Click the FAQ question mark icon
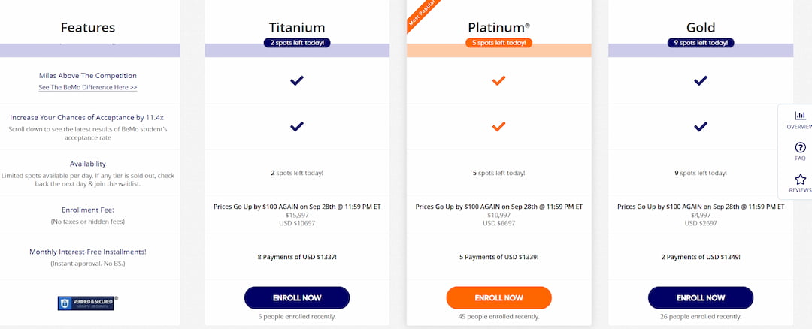This screenshot has height=329, width=812. (x=800, y=148)
